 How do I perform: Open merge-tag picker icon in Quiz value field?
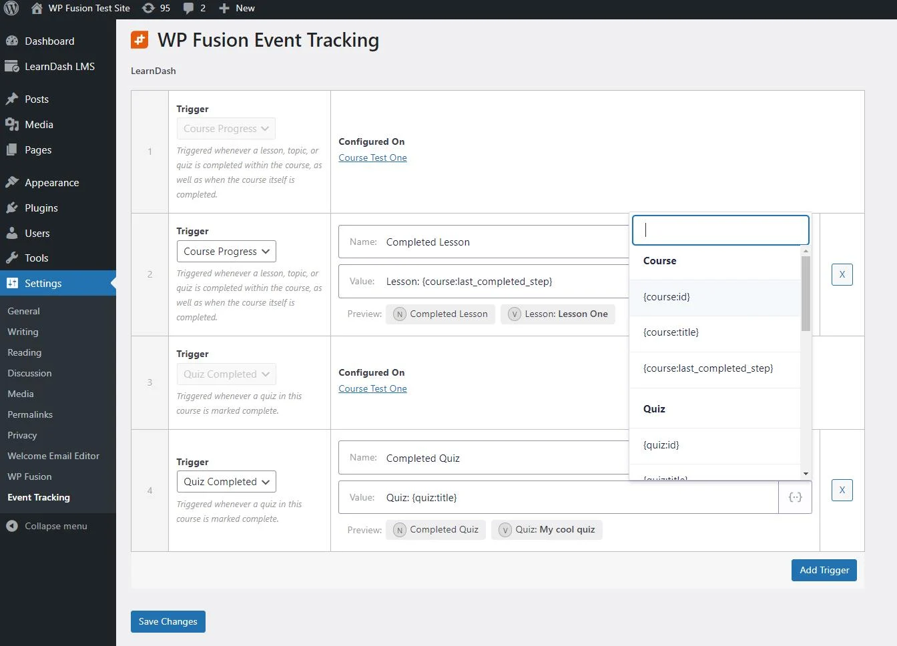tap(795, 497)
